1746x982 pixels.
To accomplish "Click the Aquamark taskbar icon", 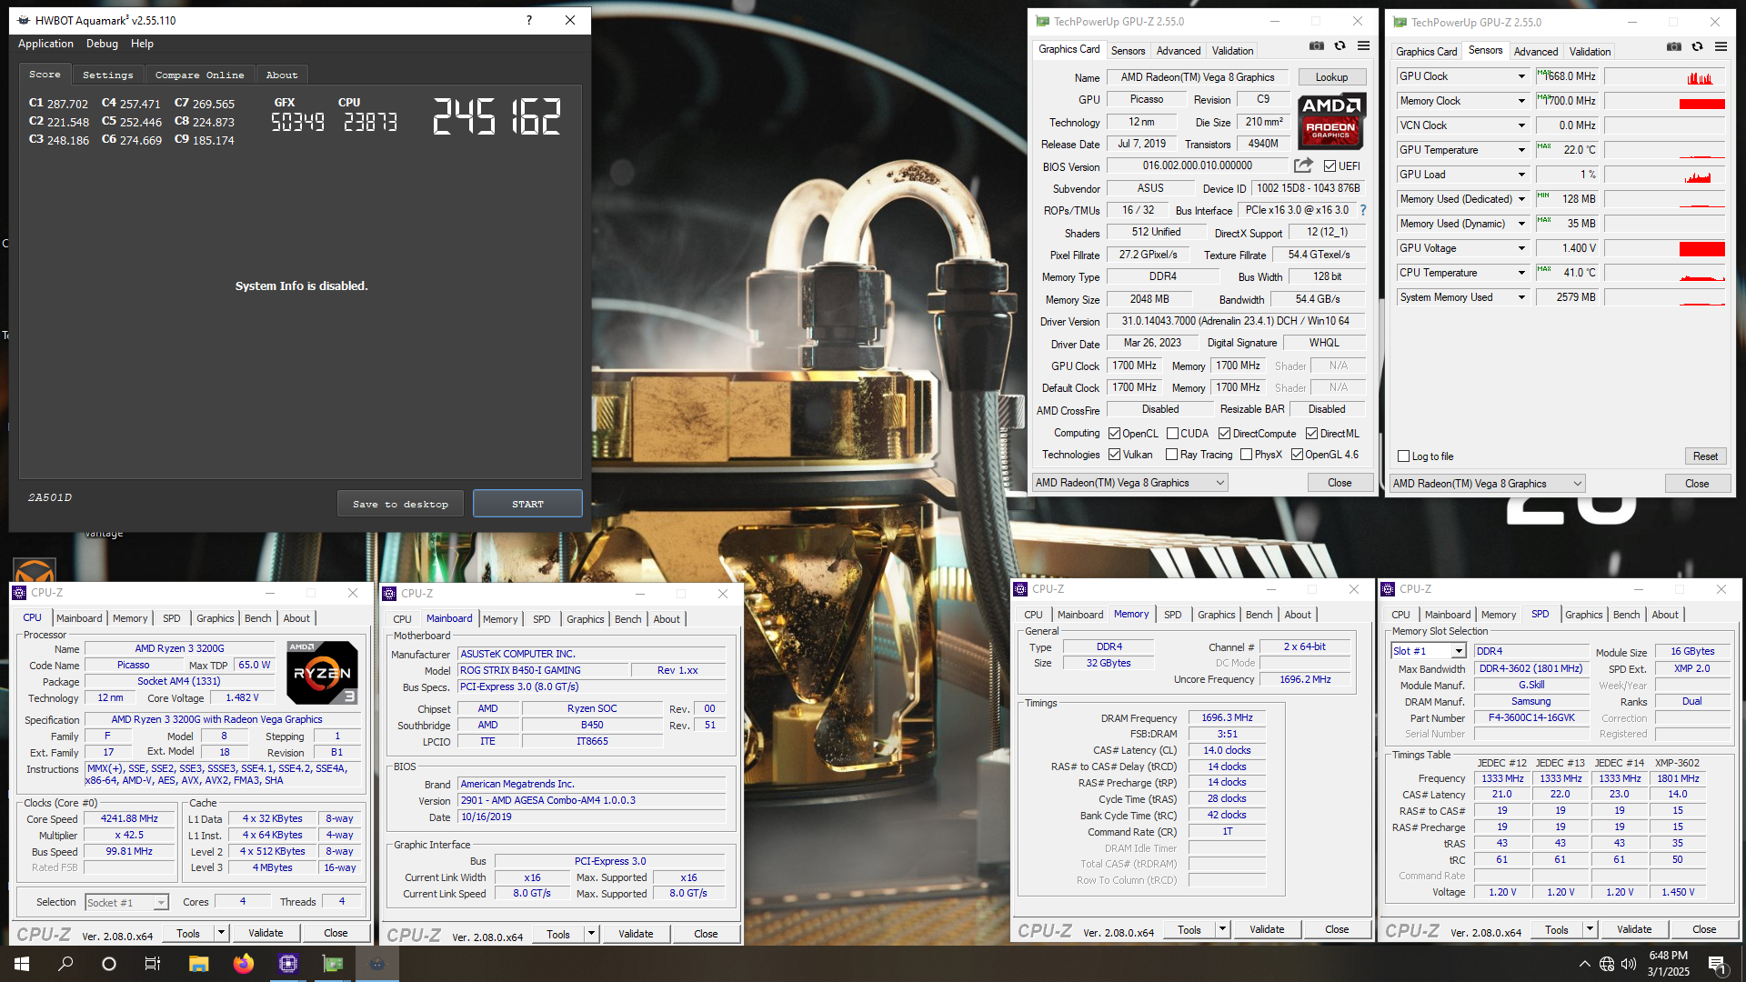I will 377,964.
